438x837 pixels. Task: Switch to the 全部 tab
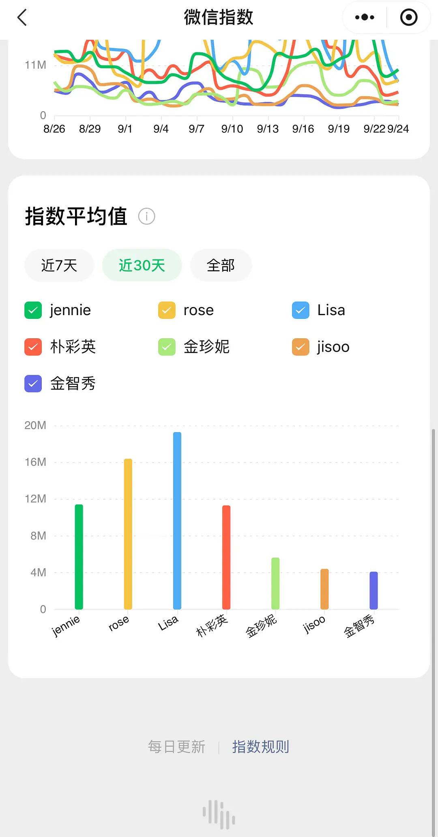[x=221, y=265]
